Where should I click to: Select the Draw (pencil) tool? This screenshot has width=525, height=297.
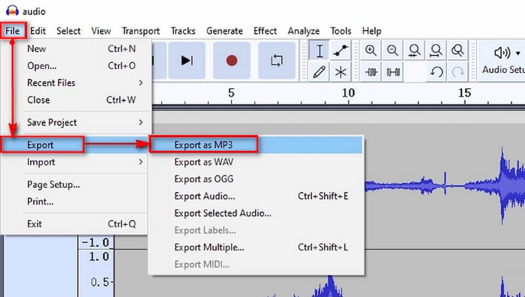click(319, 72)
